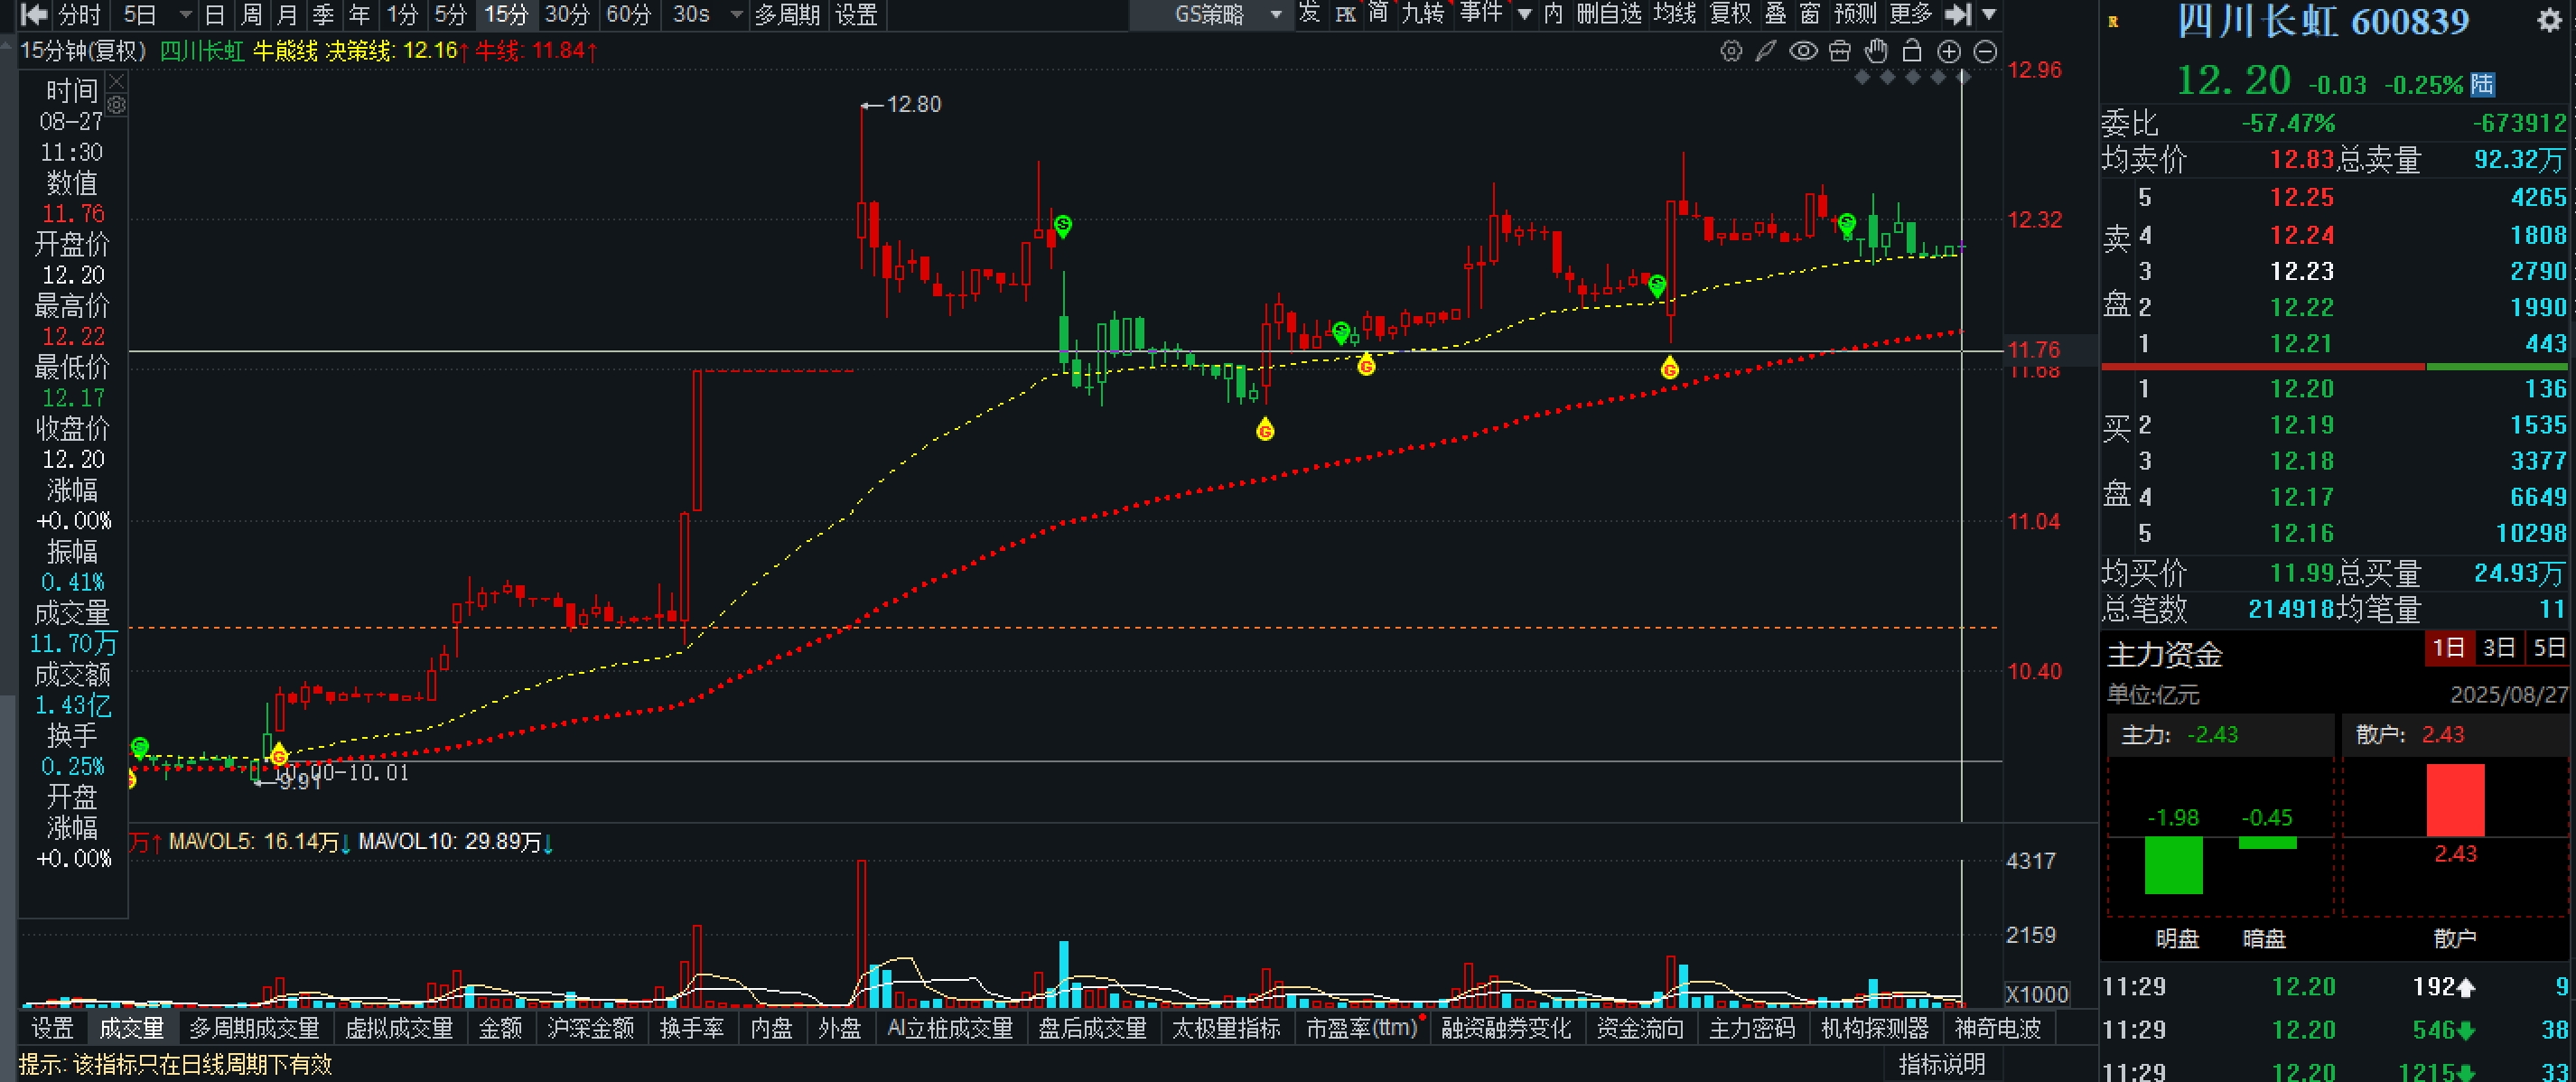Select 1日 main capital tab
This screenshot has height=1082, width=2576.
point(2449,648)
